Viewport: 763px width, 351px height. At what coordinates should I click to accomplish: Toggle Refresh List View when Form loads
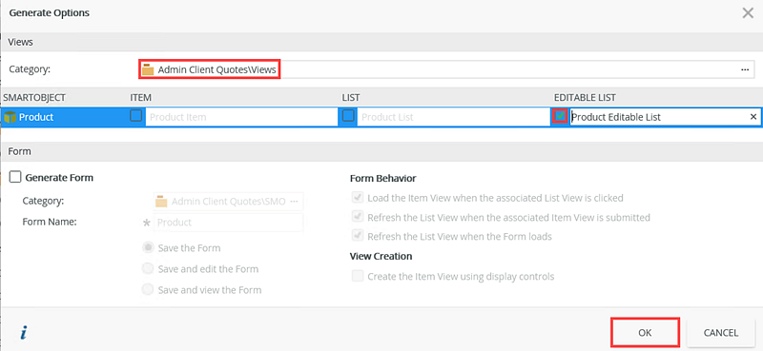[x=358, y=237]
